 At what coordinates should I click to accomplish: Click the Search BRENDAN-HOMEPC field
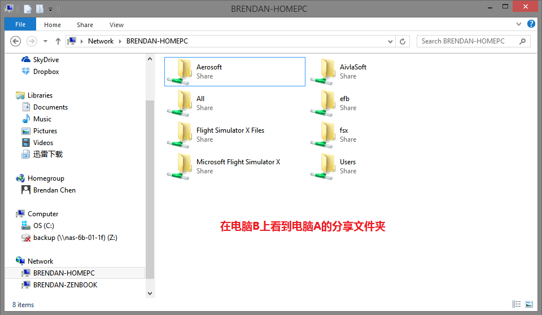tap(474, 41)
